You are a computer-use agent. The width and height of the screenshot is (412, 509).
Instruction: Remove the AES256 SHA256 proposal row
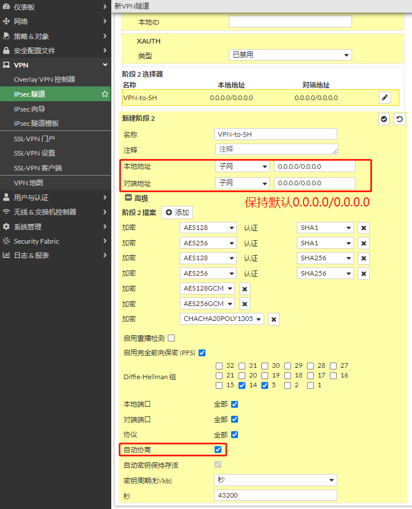pyautogui.click(x=363, y=273)
